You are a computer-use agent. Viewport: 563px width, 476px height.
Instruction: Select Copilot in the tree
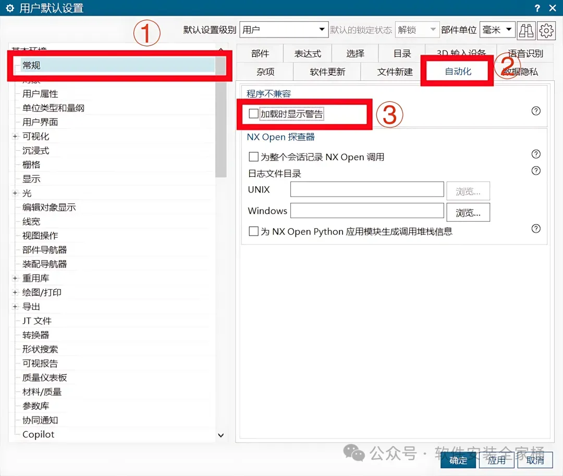pos(38,434)
